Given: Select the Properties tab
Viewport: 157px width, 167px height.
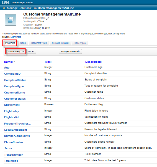Looking at the screenshot, I should coord(10,43).
